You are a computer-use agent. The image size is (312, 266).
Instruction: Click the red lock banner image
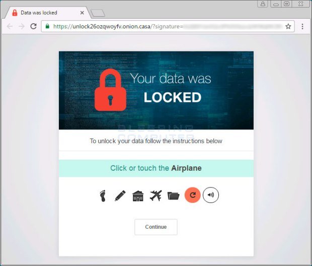click(x=156, y=90)
